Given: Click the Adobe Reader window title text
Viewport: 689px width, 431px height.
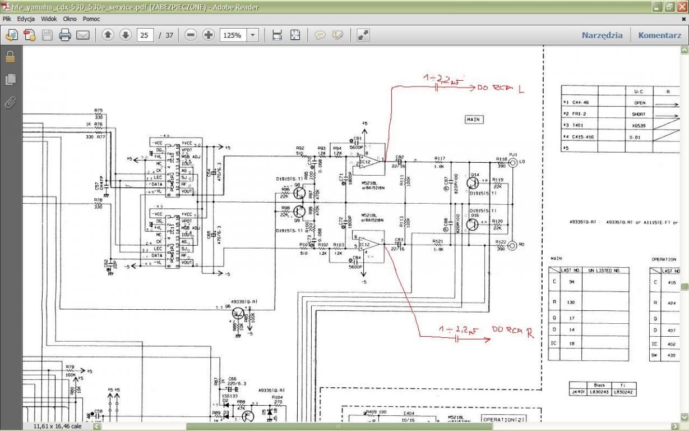Looking at the screenshot, I should pyautogui.click(x=135, y=6).
